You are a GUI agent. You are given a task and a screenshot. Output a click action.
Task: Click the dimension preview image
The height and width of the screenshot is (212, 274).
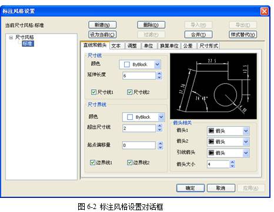tap(213, 86)
